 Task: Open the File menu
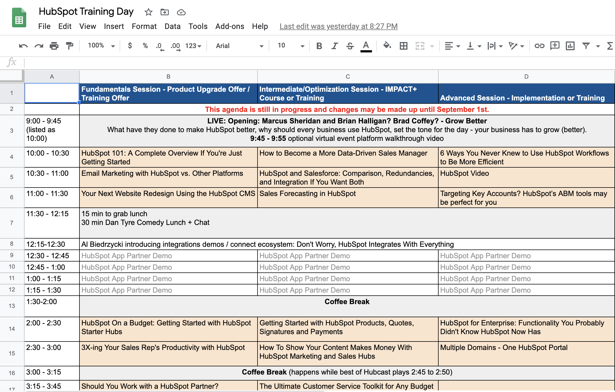[x=44, y=26]
